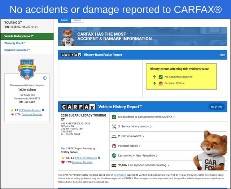This screenshot has width=231, height=189.
Task: Click the odometer reading icon
Action: pos(114,165)
